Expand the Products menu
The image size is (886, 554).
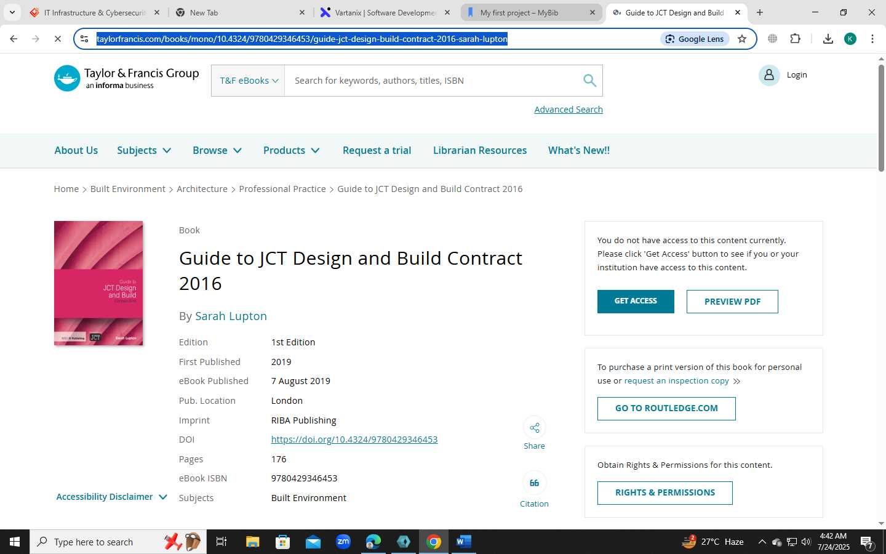(292, 150)
